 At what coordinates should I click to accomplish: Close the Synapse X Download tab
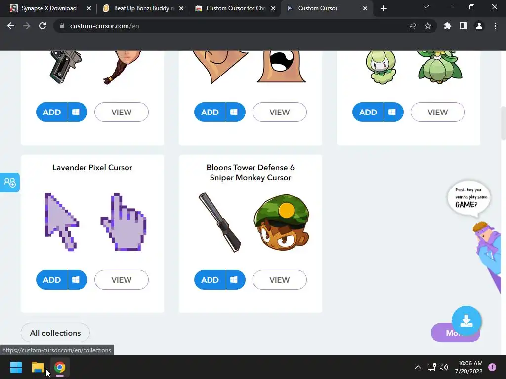[89, 8]
